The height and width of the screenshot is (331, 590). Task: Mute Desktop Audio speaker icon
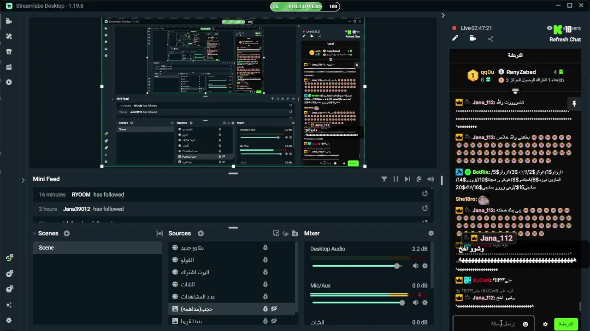[x=415, y=266]
